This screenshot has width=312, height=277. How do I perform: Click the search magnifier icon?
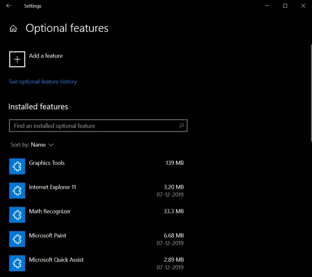(x=181, y=126)
